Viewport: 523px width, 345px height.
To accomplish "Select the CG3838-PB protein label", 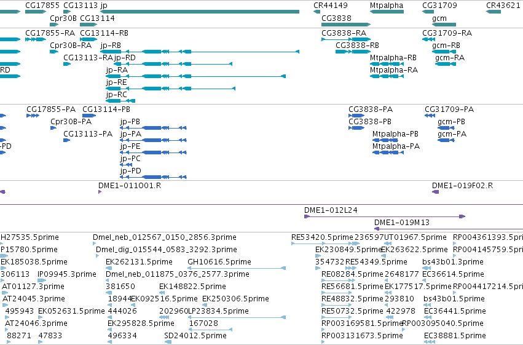I will coord(370,122).
